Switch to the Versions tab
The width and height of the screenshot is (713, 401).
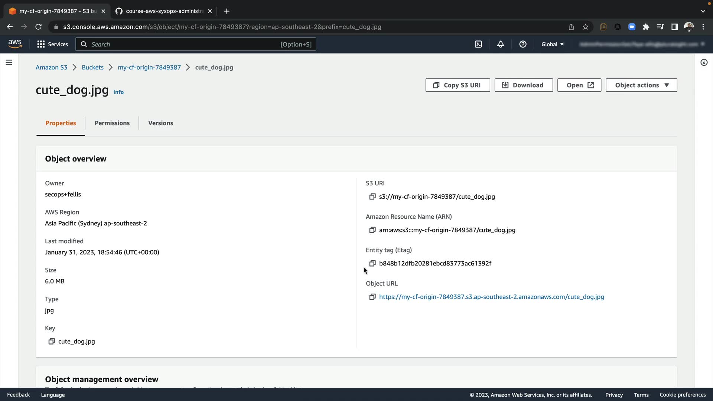pyautogui.click(x=160, y=123)
